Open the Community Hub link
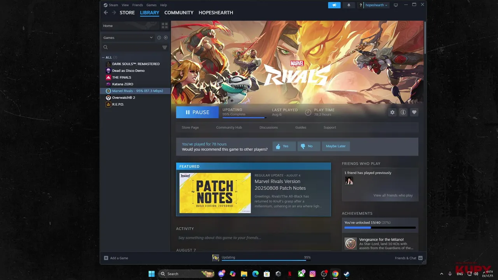This screenshot has height=280, width=498. click(x=229, y=128)
